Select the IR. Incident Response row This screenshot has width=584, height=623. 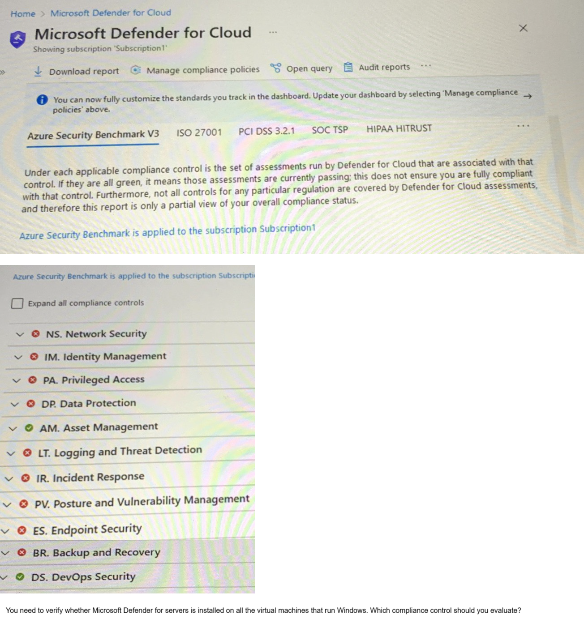pos(90,478)
